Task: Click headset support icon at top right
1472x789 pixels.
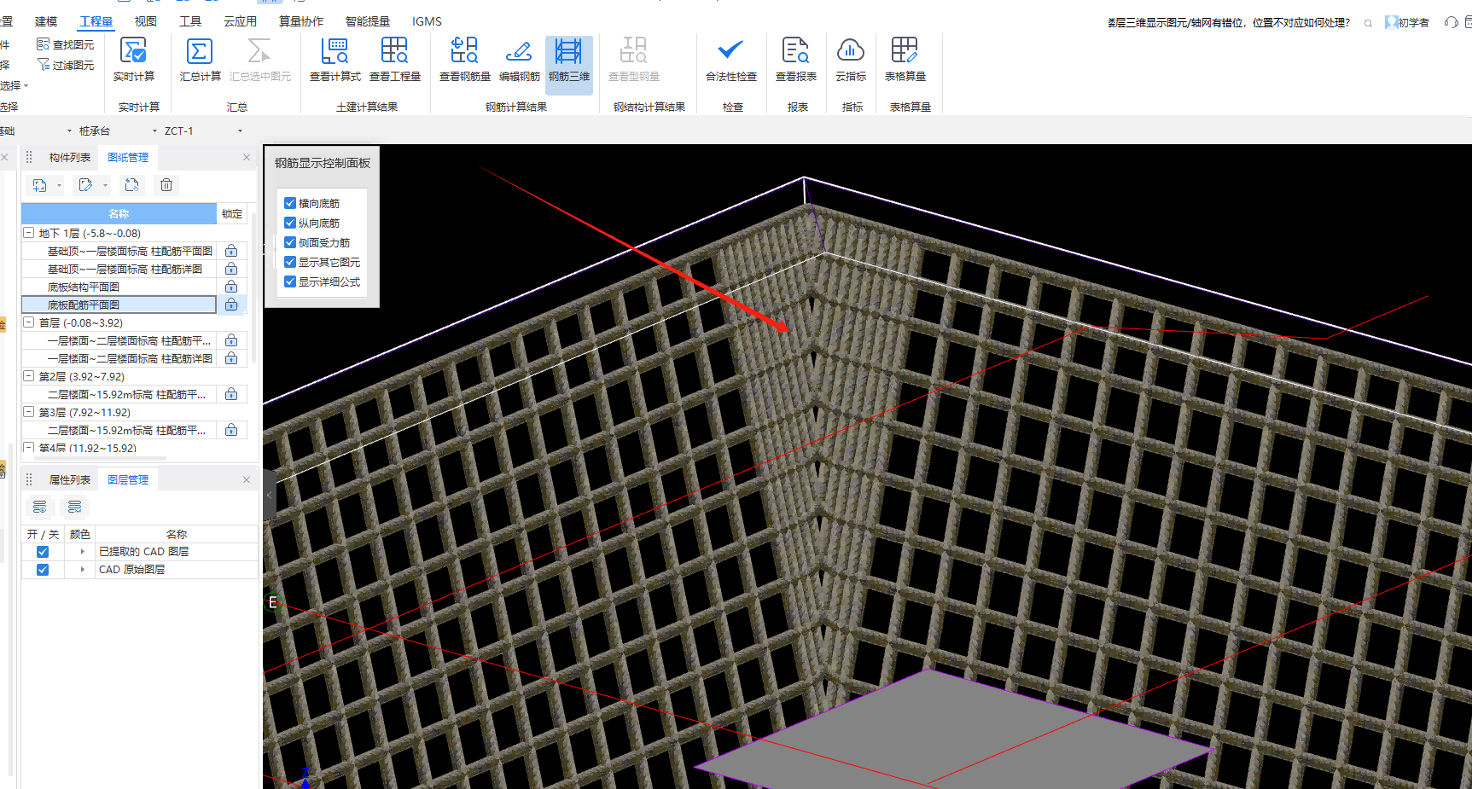Action: click(1451, 22)
